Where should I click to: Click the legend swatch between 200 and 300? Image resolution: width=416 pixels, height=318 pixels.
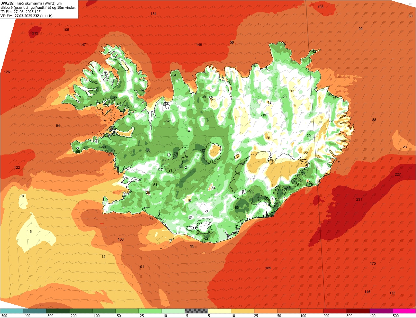(335, 311)
